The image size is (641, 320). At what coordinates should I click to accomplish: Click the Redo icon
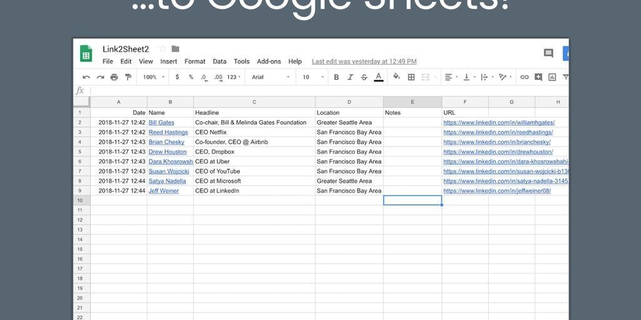(100, 77)
